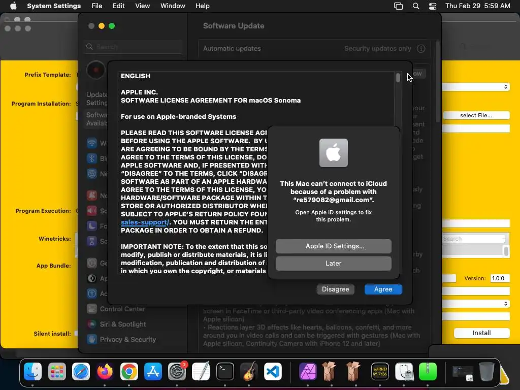Screen dimensions: 520x390
Task: Open the dropdown below the Version field
Action: 476,304
